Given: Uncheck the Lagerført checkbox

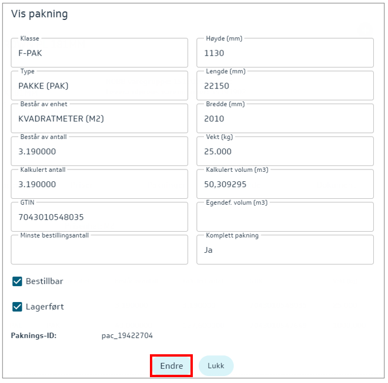Looking at the screenshot, I should pos(17,307).
